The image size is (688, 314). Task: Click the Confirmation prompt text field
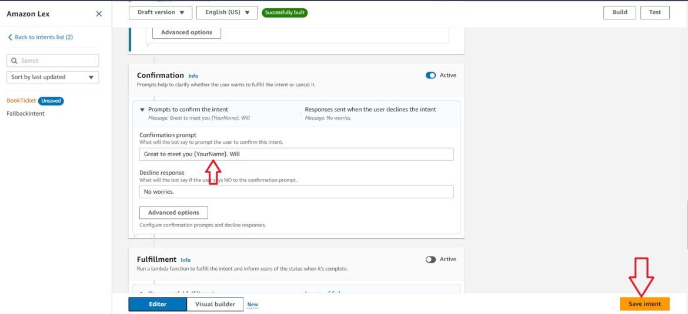pos(296,154)
